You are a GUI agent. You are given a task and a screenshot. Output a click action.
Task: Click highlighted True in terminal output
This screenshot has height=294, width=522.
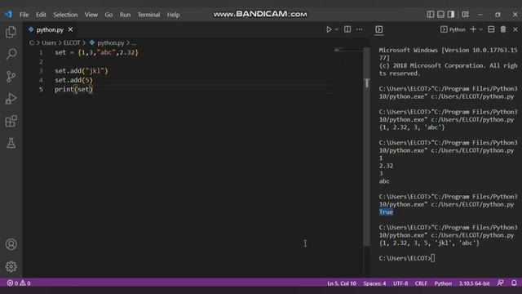386,212
